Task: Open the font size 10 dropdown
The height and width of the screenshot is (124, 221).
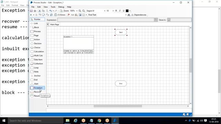Action: click(113, 11)
